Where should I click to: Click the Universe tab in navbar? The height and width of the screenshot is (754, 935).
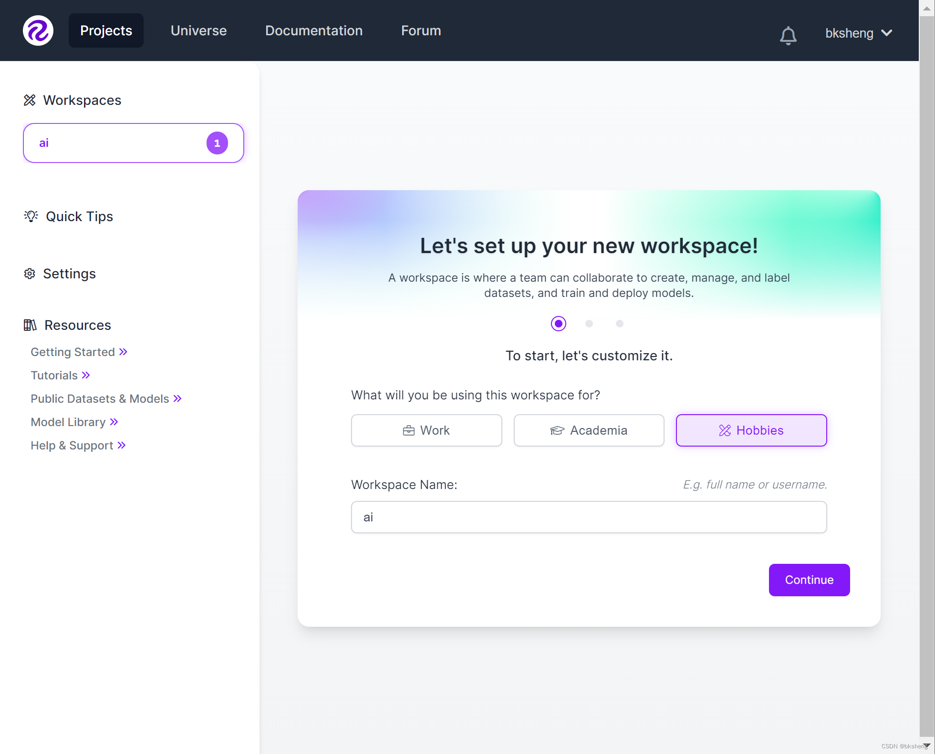[x=199, y=30]
